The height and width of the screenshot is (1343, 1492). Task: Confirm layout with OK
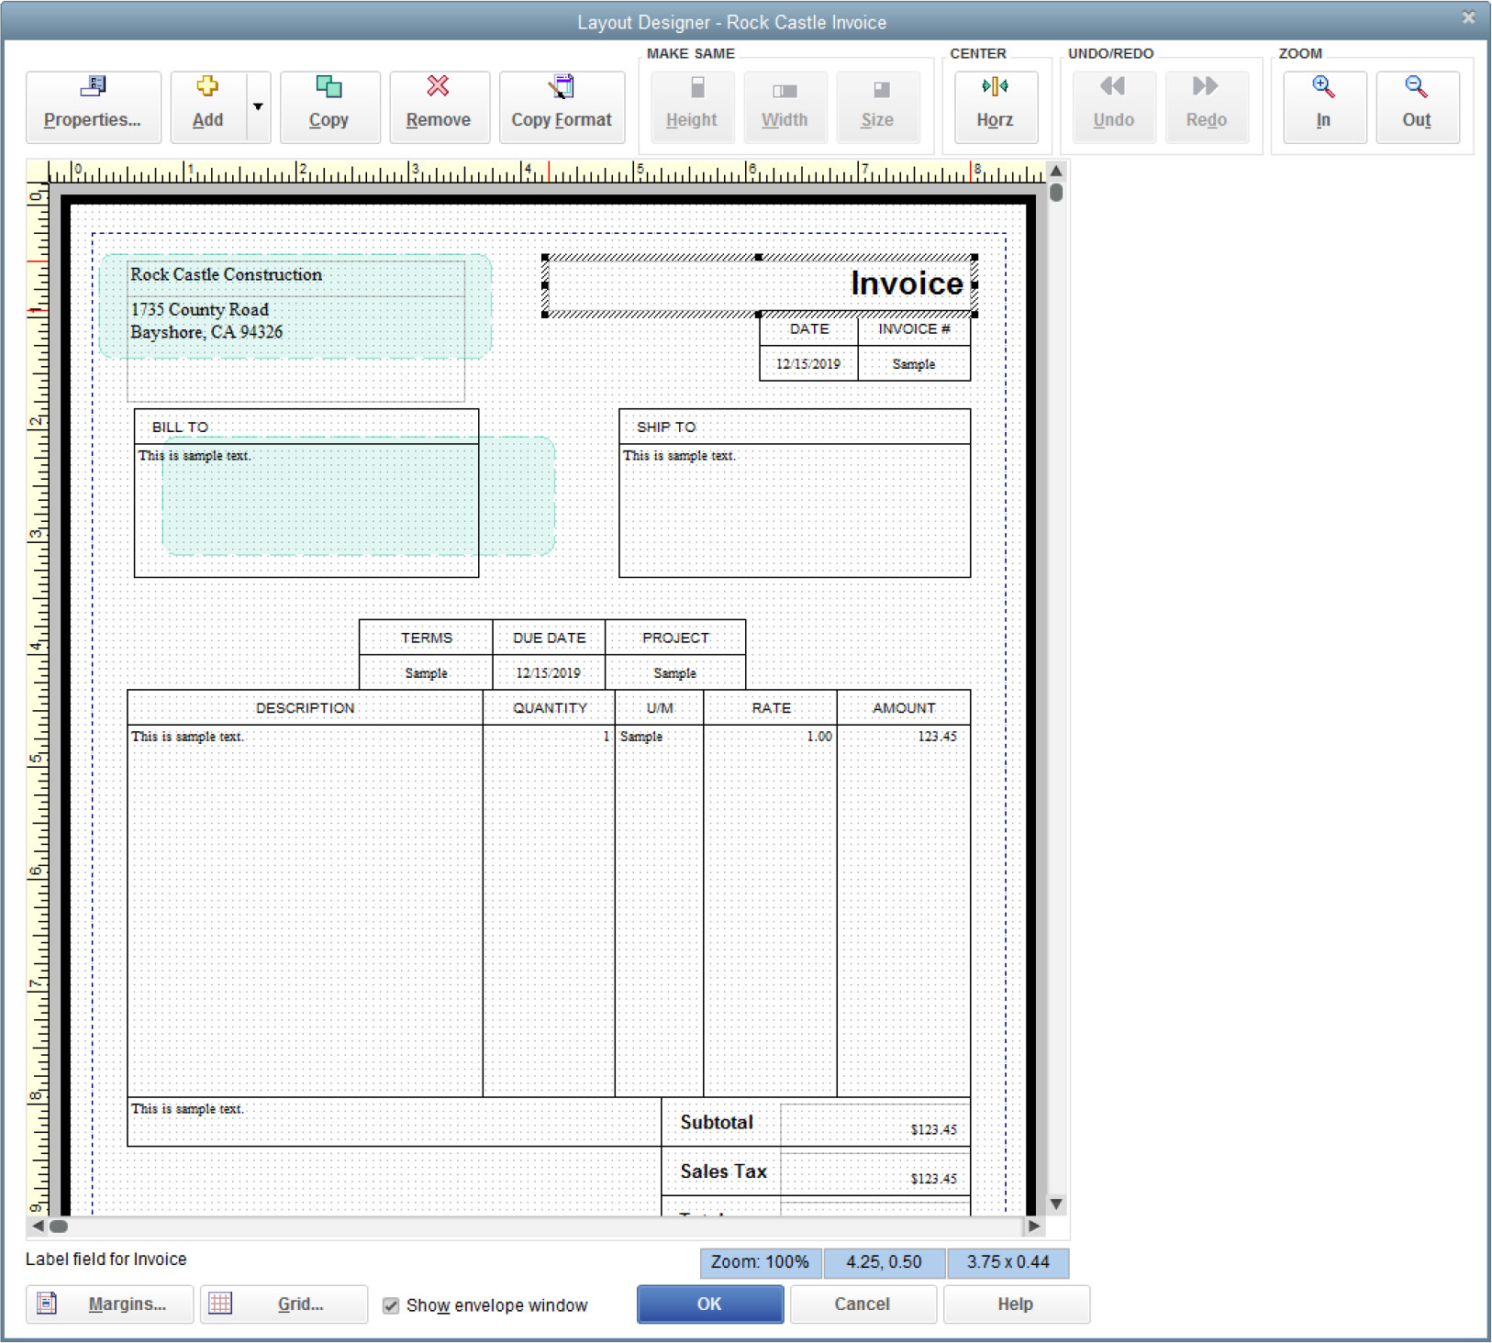(710, 1304)
